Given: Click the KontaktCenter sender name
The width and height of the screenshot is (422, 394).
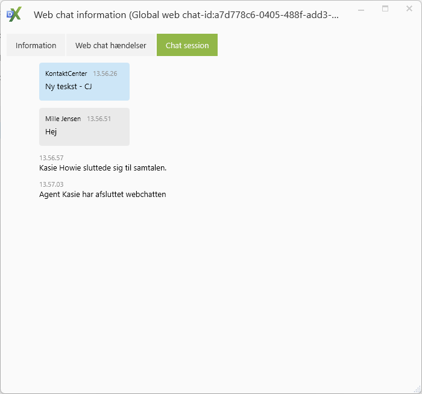Looking at the screenshot, I should tap(66, 73).
